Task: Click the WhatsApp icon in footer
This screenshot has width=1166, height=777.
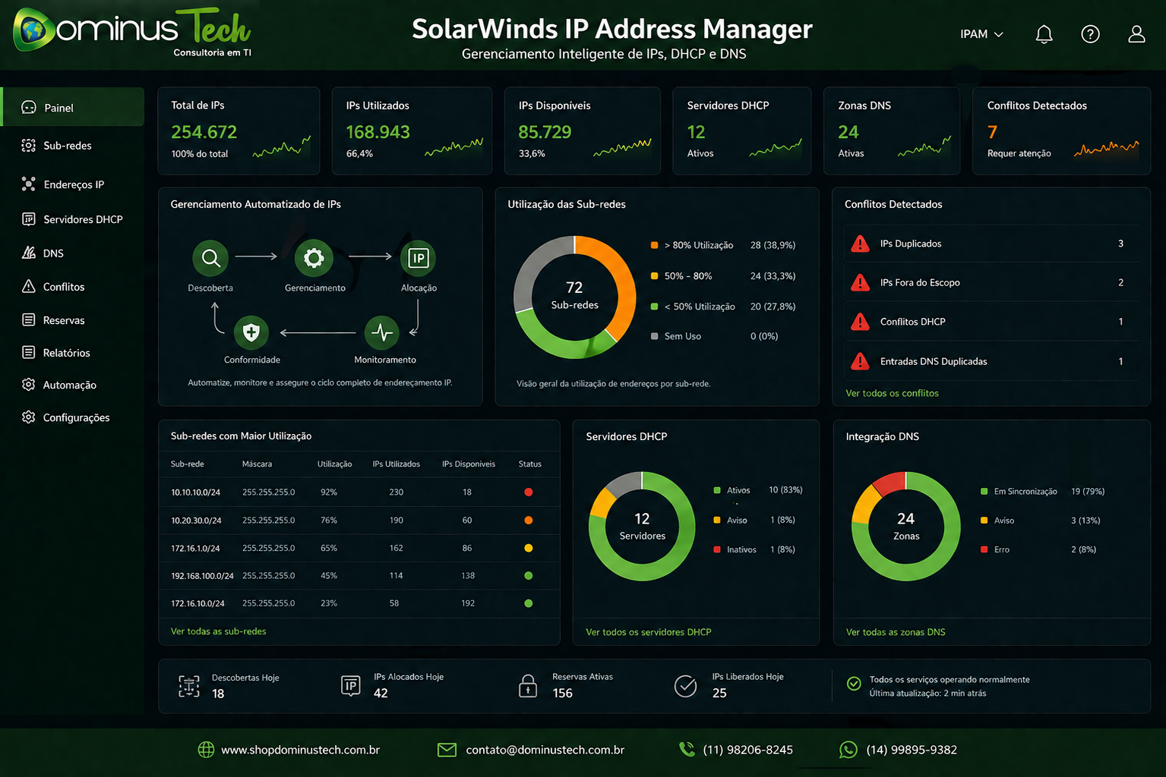Action: point(848,750)
